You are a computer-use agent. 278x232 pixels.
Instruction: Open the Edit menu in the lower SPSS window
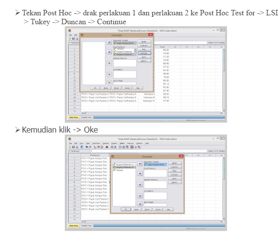76,143
